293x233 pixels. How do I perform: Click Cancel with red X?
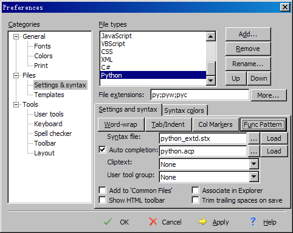tap(165, 222)
